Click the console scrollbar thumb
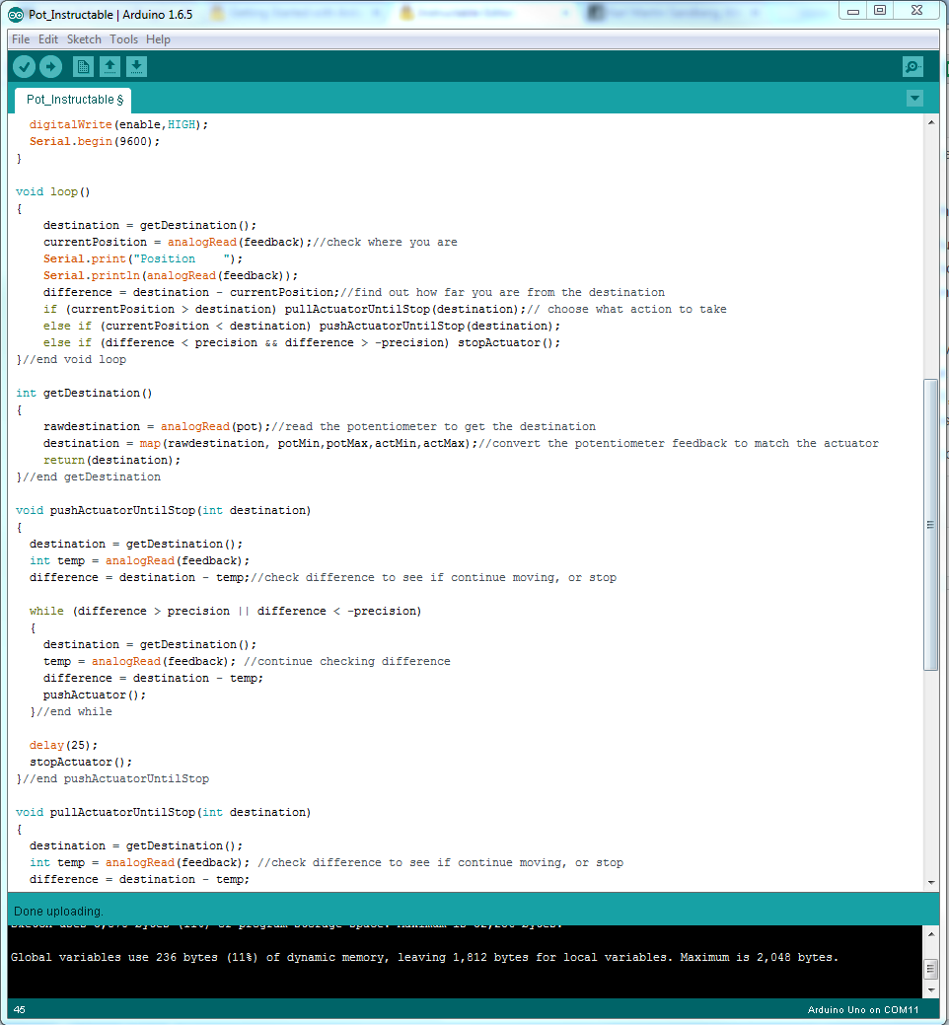Viewport: 949px width, 1025px height. [x=931, y=969]
